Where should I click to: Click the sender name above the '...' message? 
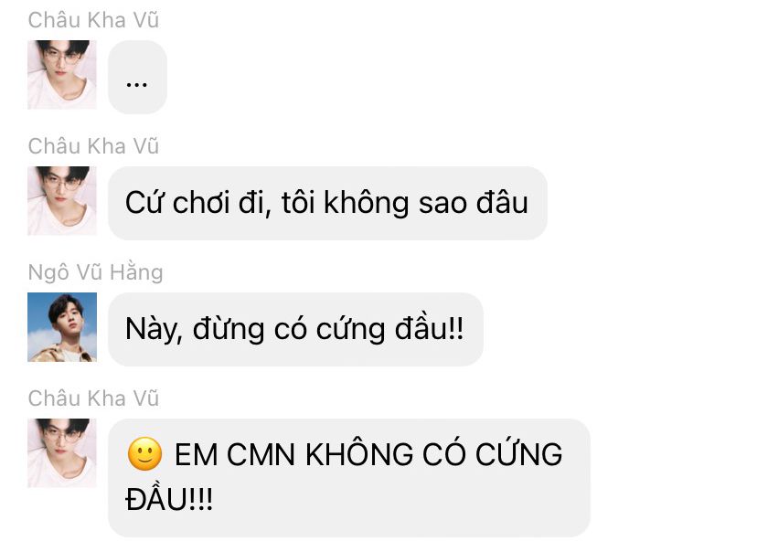[93, 20]
